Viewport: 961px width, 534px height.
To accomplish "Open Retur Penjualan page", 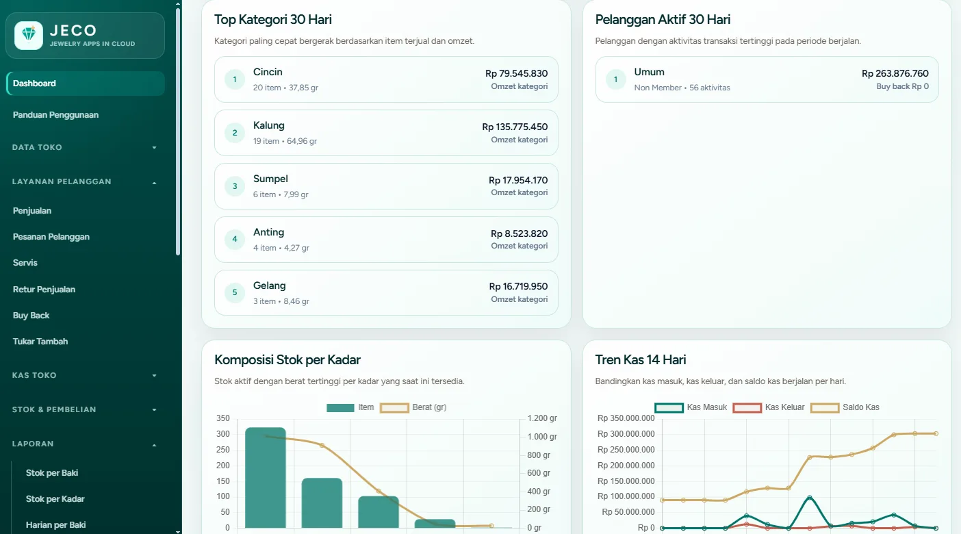I will (x=44, y=290).
